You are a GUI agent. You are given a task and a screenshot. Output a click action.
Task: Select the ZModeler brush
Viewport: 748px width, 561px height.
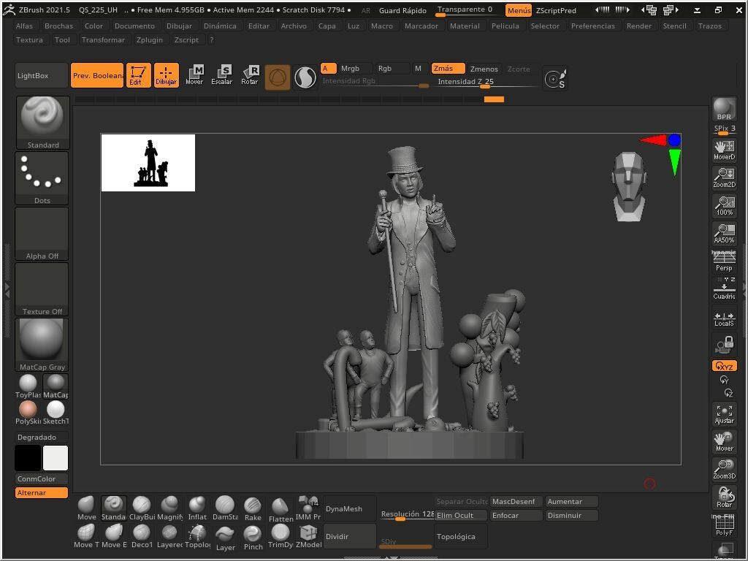308,536
